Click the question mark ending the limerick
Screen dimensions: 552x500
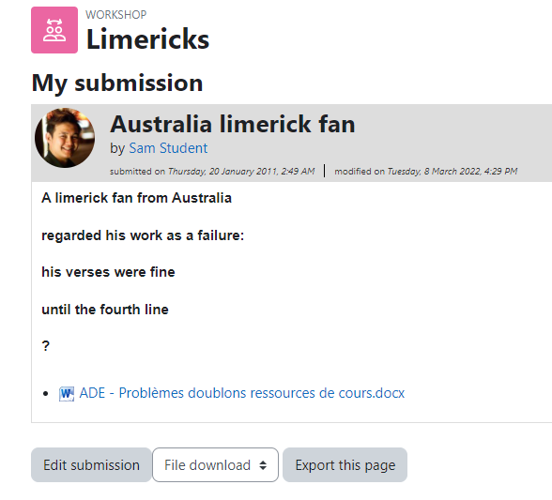46,346
